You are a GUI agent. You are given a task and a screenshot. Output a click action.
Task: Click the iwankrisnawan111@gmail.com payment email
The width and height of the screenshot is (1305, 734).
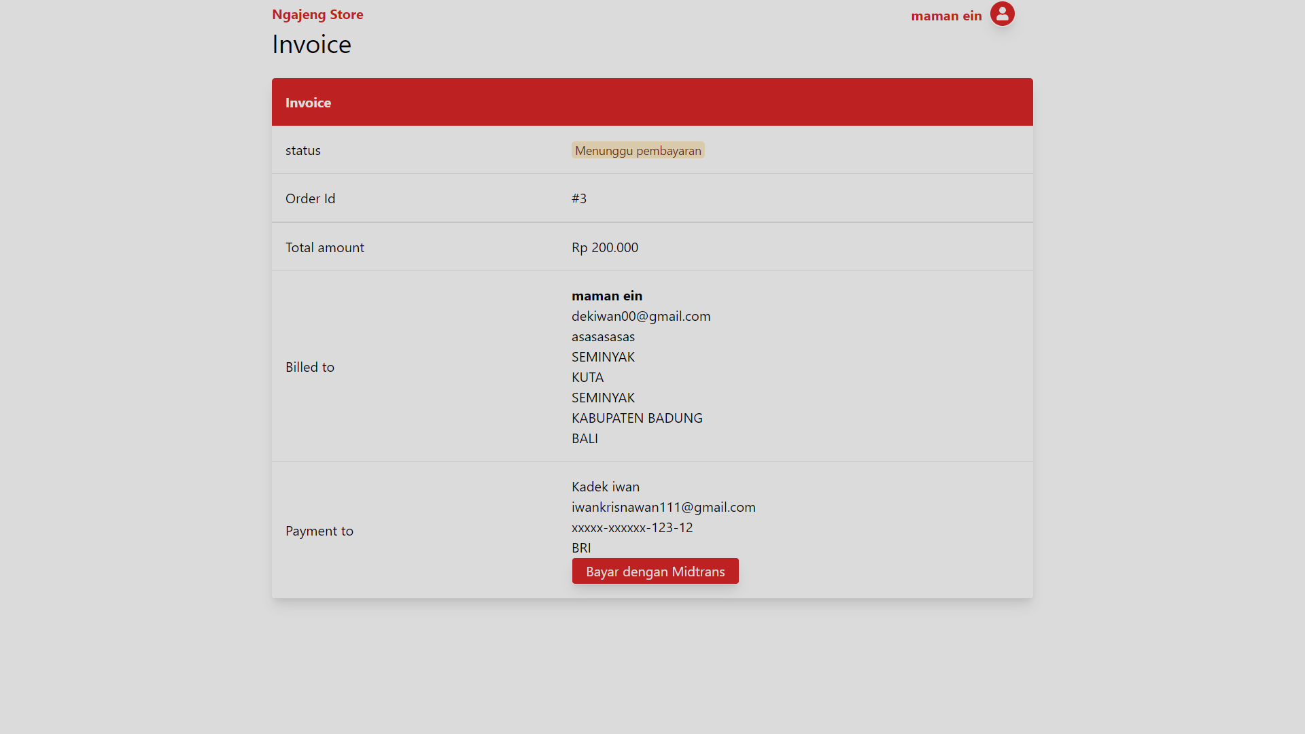pyautogui.click(x=663, y=507)
